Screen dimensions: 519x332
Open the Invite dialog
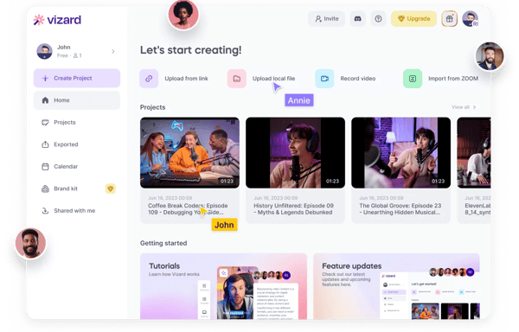(326, 19)
